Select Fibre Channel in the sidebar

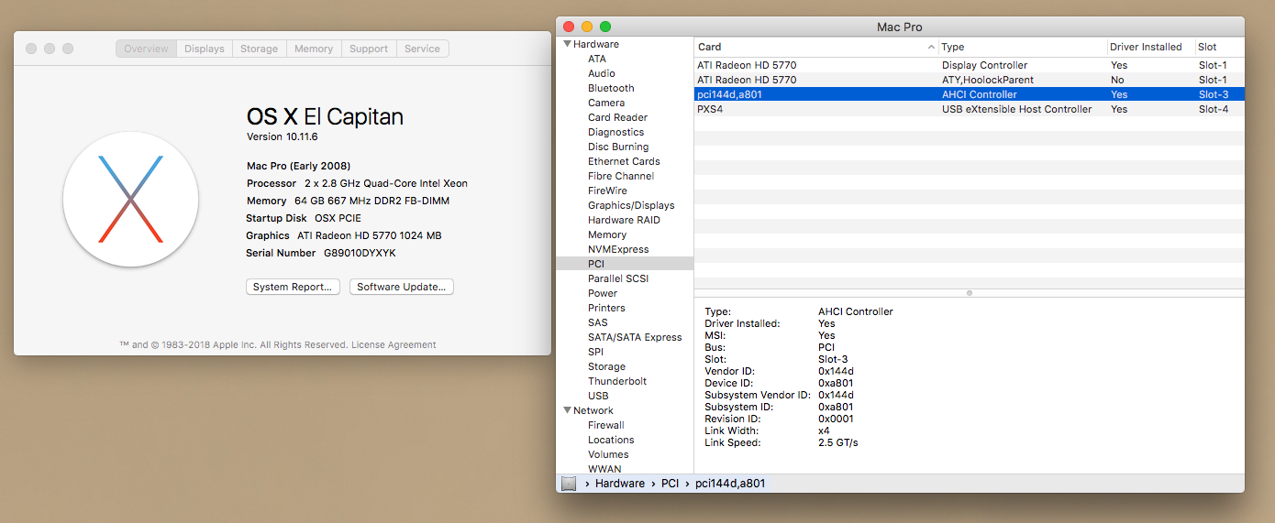click(621, 176)
